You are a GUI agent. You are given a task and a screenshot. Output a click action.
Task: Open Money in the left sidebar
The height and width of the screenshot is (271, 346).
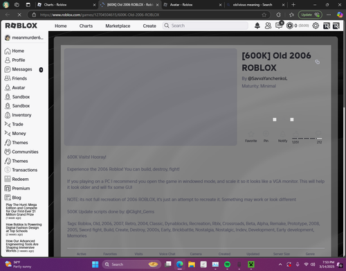15,134
